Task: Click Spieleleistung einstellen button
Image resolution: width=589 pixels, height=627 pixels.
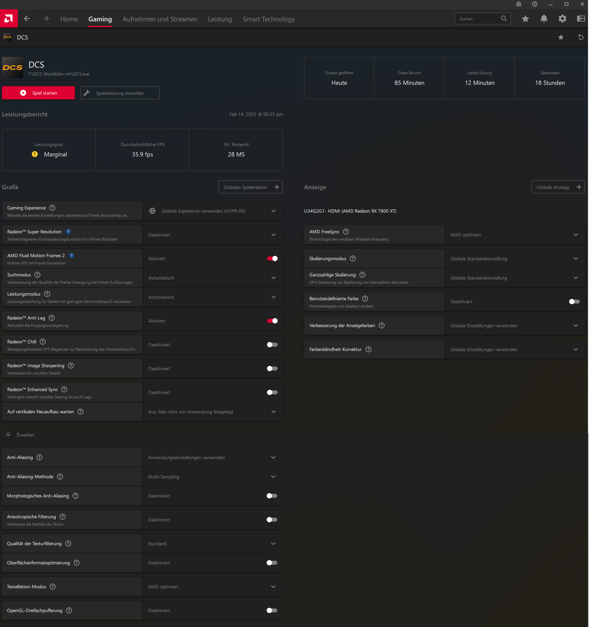Action: tap(120, 93)
